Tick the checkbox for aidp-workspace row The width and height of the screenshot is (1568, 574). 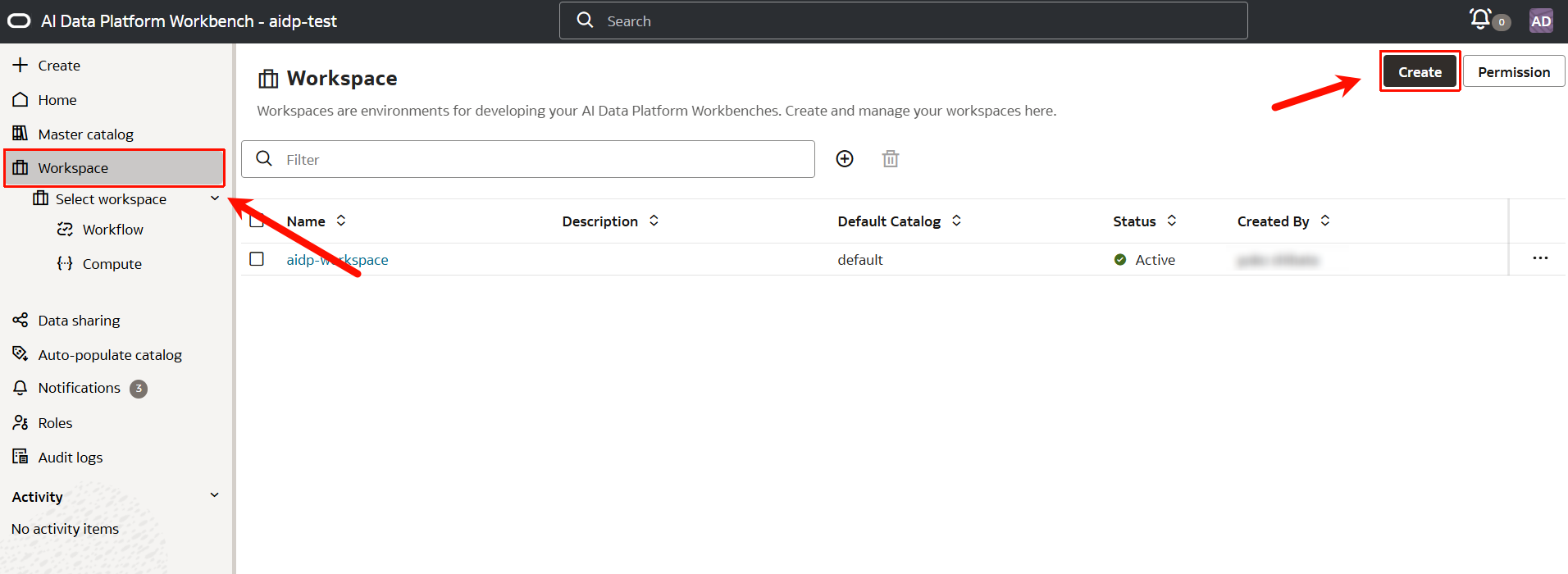(257, 259)
